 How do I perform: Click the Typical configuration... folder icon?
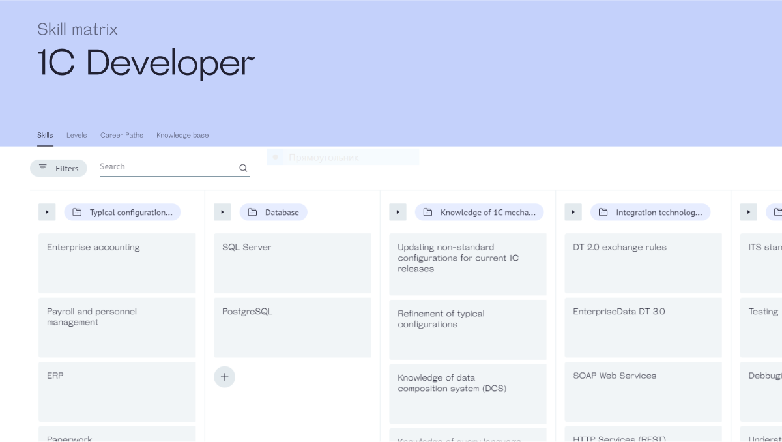click(x=77, y=212)
